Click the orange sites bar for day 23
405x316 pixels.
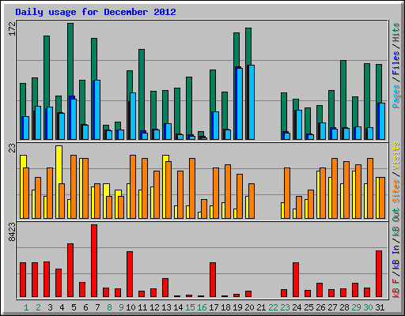[x=287, y=193]
